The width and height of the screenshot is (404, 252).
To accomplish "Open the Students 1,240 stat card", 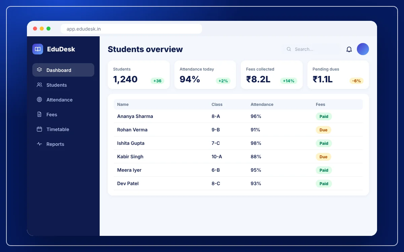I will click(139, 75).
